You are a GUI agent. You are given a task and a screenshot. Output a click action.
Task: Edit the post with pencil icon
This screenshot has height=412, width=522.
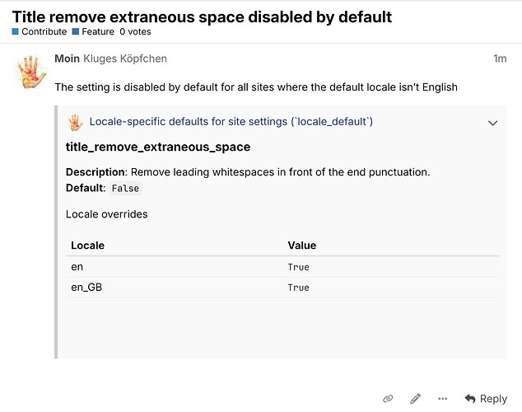pos(415,398)
